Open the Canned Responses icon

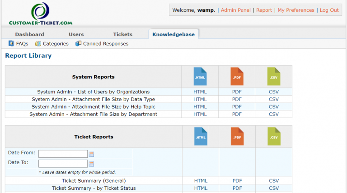(x=78, y=43)
